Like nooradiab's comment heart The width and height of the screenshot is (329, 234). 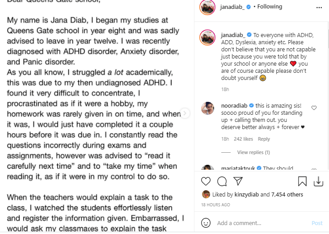[314, 108]
